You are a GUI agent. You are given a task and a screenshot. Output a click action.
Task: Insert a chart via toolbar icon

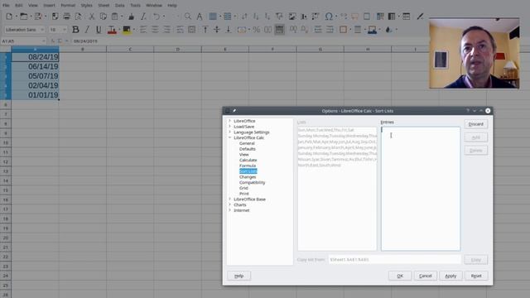(x=304, y=17)
